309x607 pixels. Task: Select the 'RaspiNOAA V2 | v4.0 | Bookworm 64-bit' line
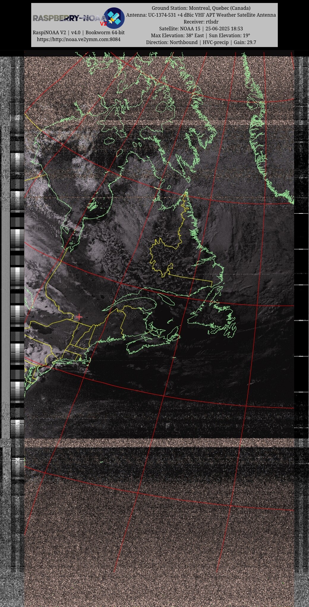tap(79, 32)
